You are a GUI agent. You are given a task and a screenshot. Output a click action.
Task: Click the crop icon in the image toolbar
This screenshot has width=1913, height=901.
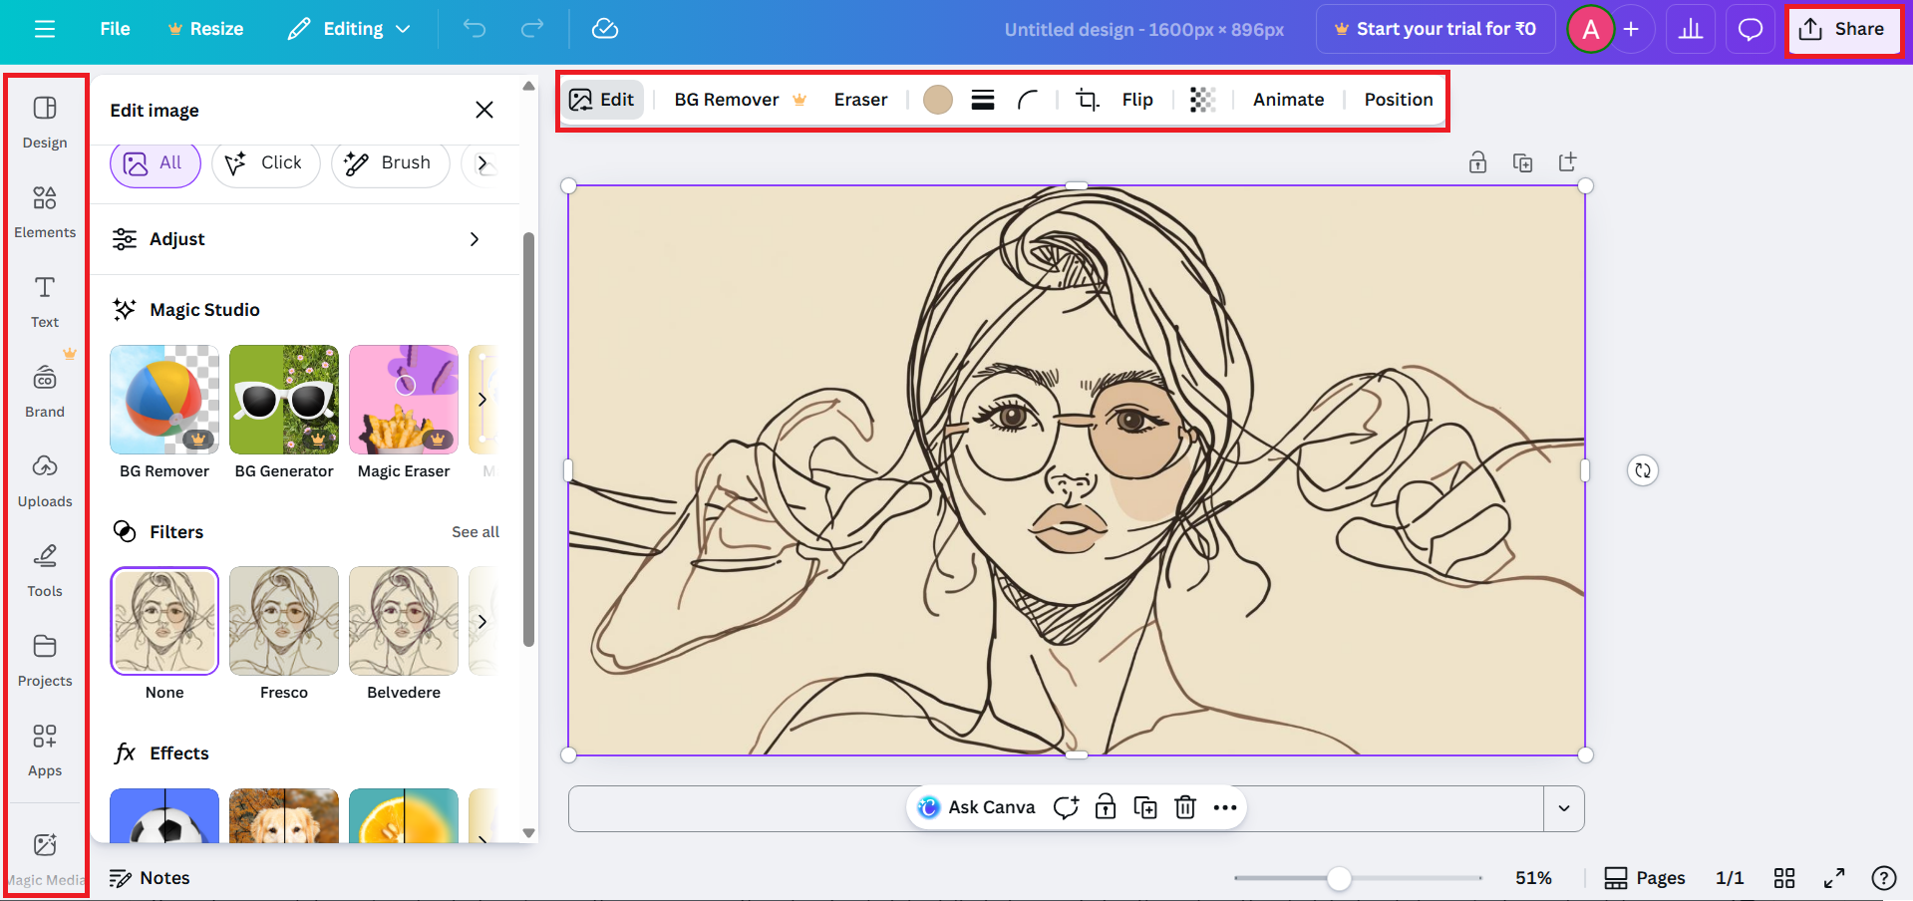point(1087,100)
